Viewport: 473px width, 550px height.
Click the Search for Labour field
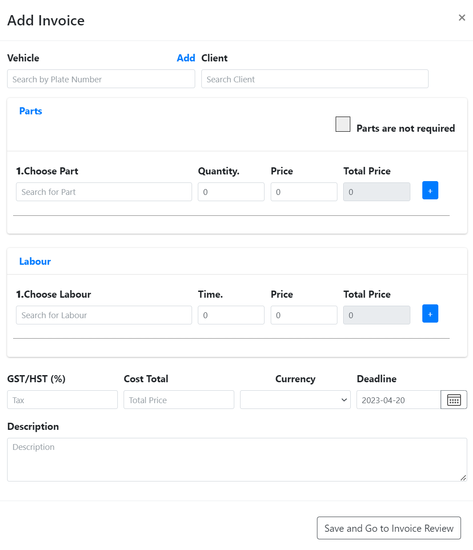(x=104, y=315)
